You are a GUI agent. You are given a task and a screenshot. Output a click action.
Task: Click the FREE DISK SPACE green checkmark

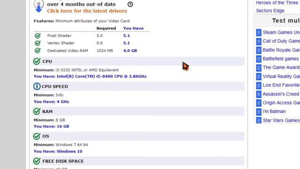pos(37,161)
